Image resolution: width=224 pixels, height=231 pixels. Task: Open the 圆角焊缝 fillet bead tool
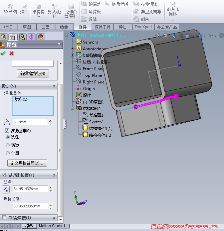tap(116, 4)
